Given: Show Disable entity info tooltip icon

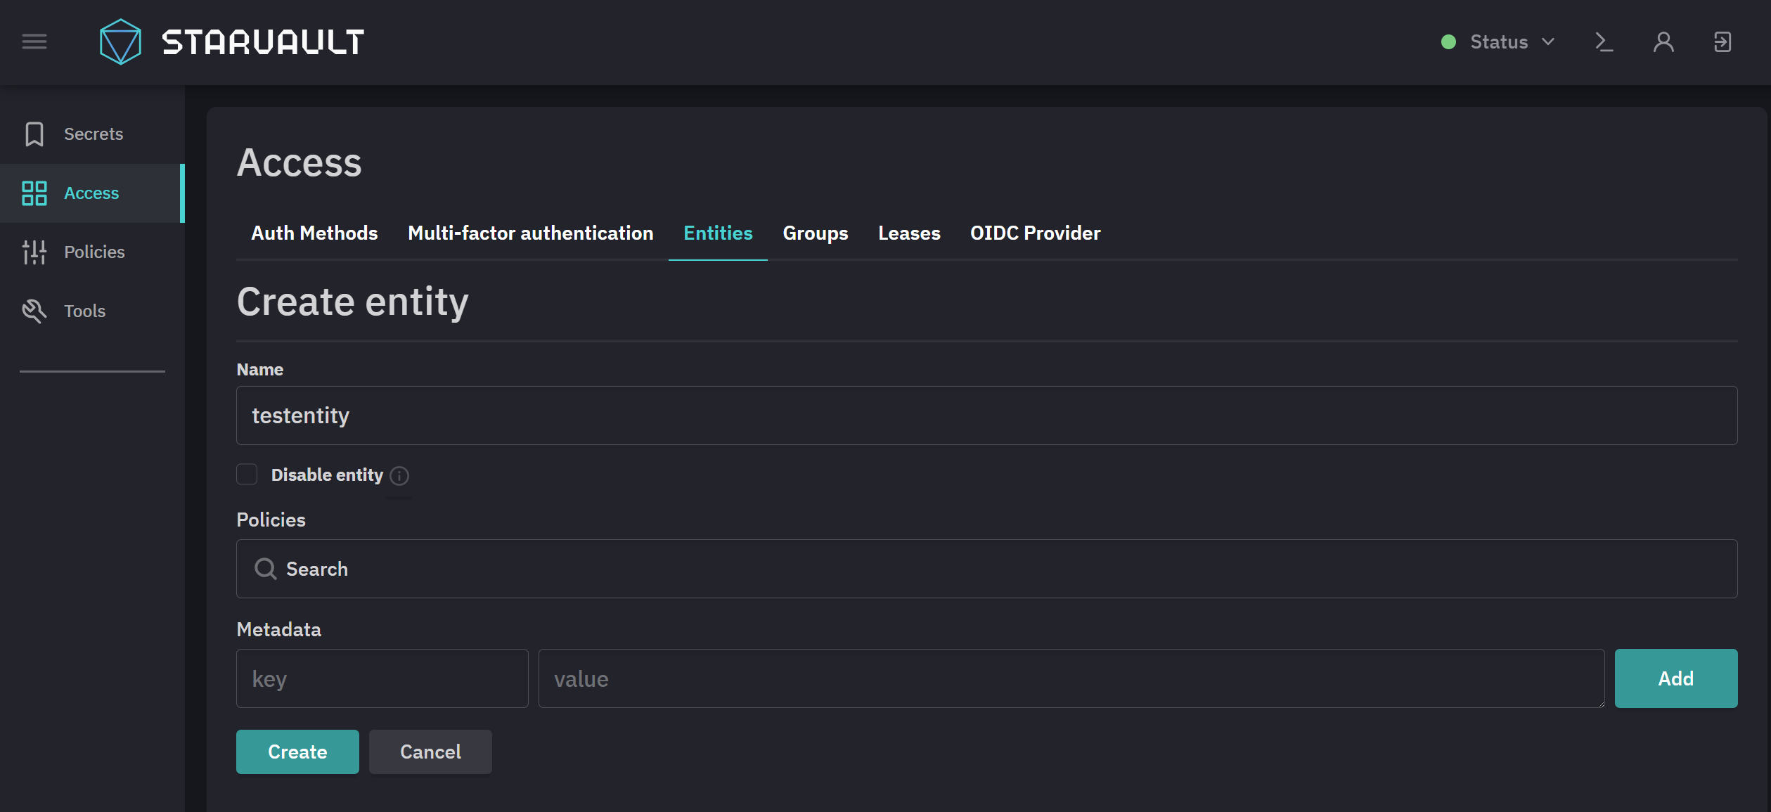Looking at the screenshot, I should (x=399, y=476).
